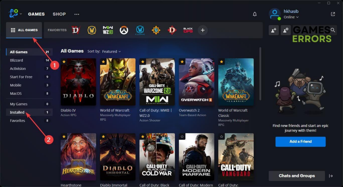This screenshot has width=343, height=187.
Task: Favorite Call of Duty Modern Warfare
Action: [182, 137]
